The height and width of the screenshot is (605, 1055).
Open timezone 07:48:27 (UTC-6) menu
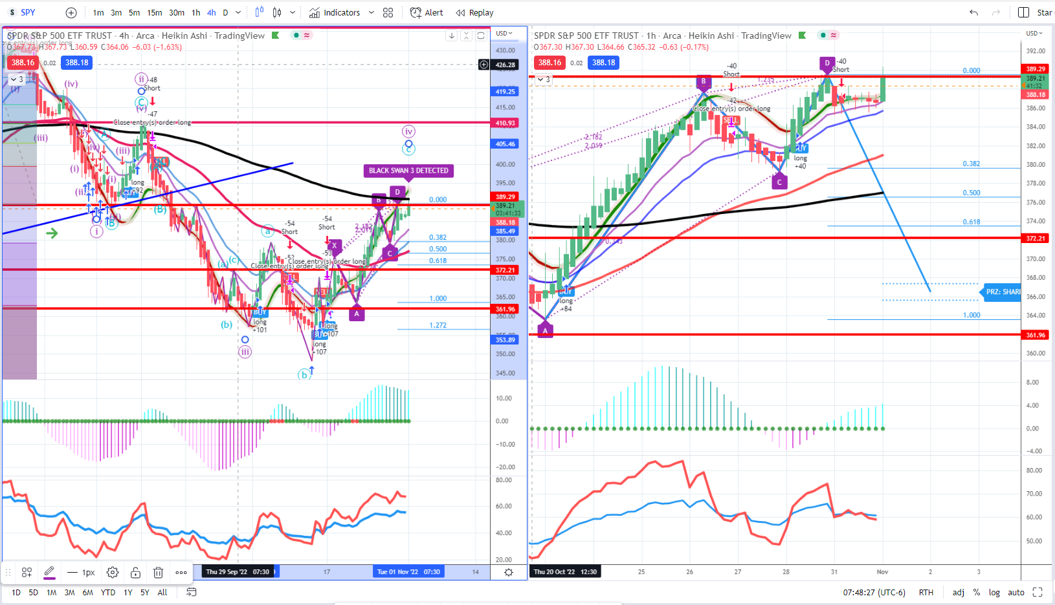point(874,592)
